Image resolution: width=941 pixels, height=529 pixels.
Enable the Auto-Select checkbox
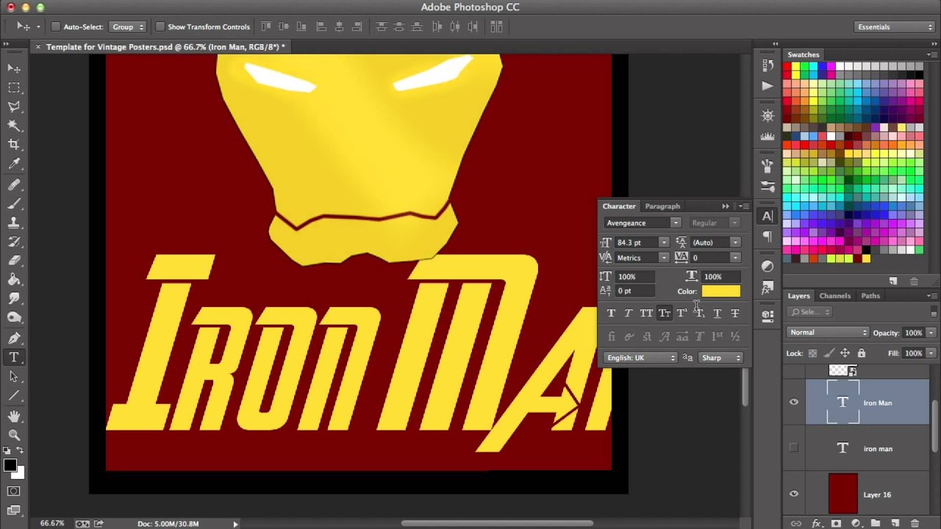pos(55,26)
